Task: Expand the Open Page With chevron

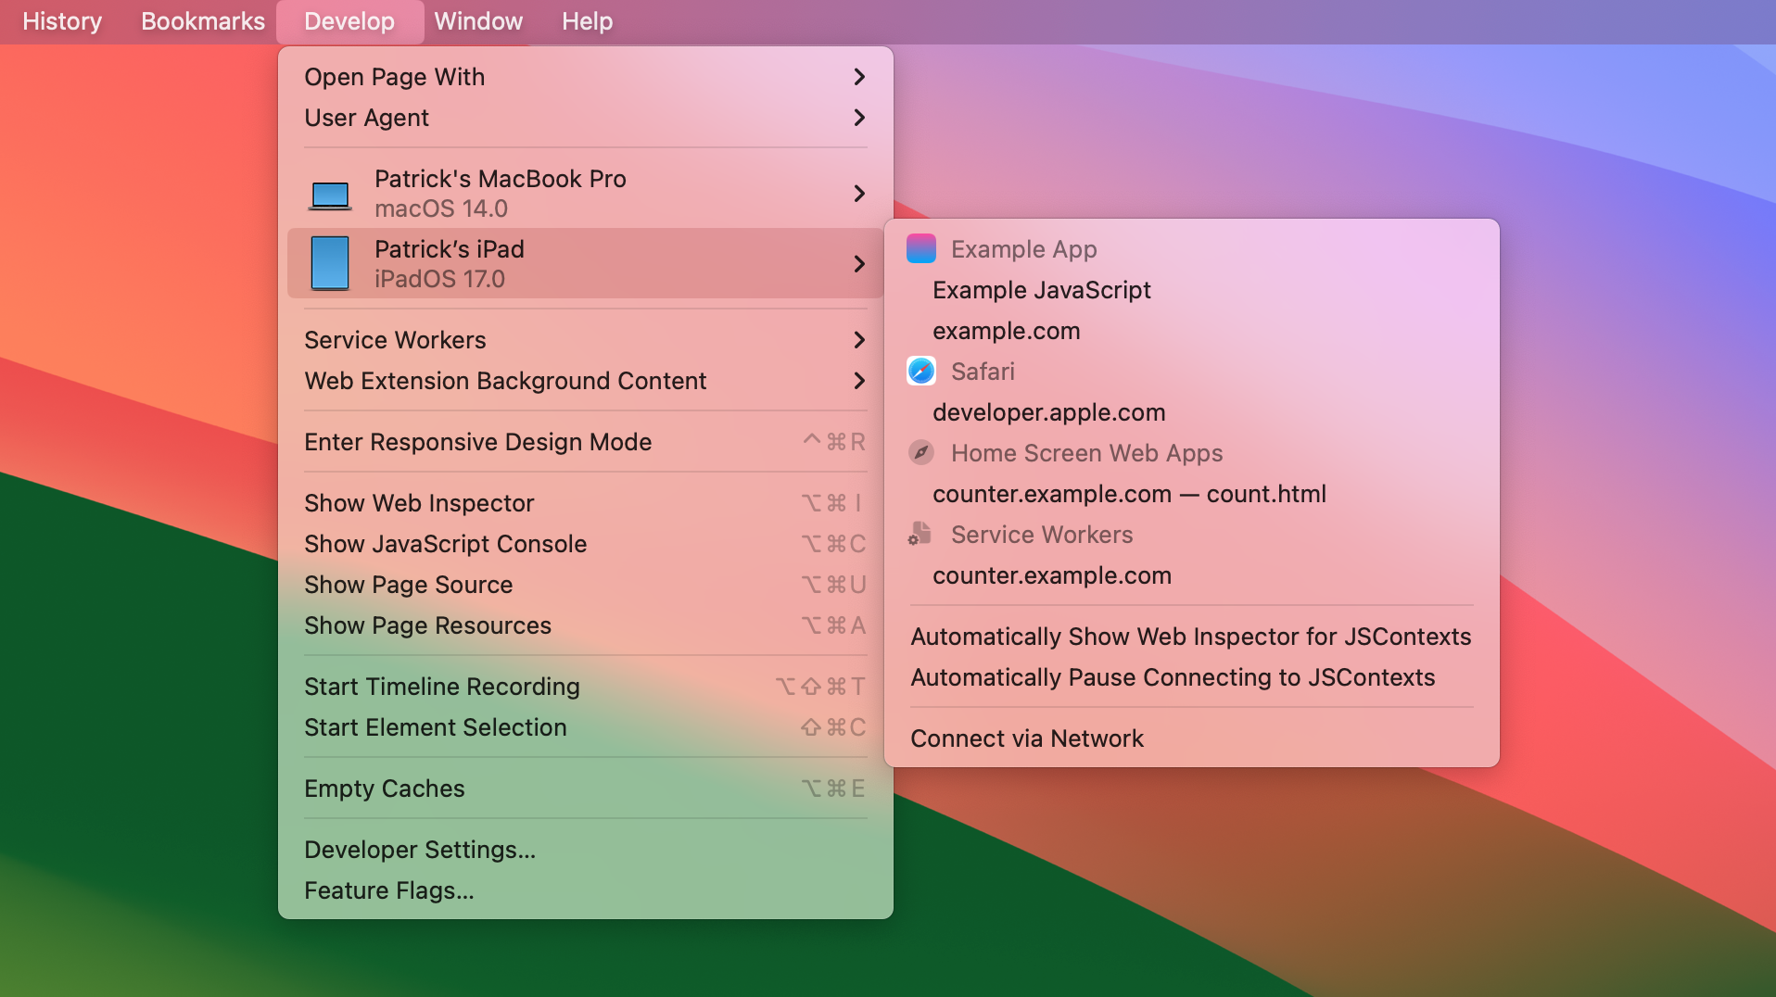Action: click(859, 77)
